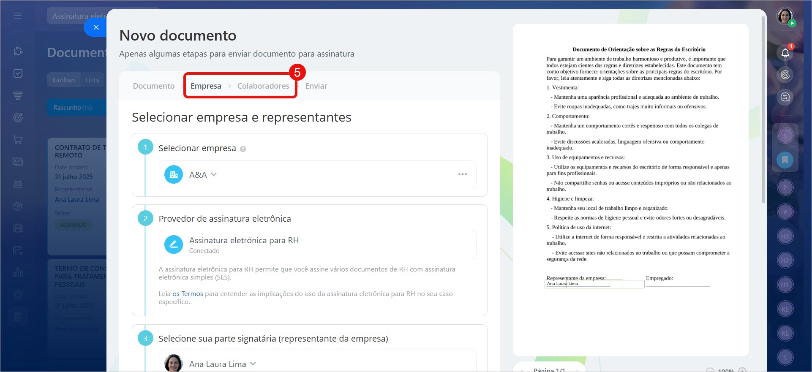Open the tasks checkmark icon in left sidebar
Viewport: 812px width, 372px height.
[18, 73]
